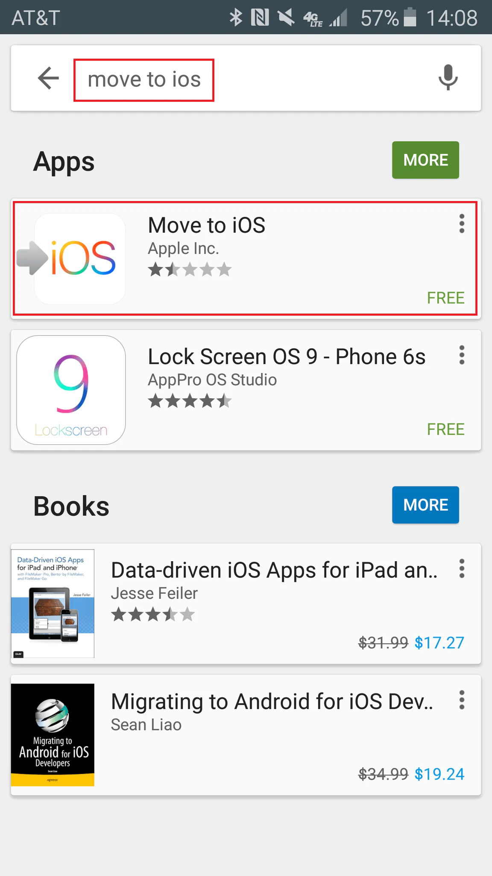492x876 pixels.
Task: Tap the Lock Screen OS 9 app icon
Action: (x=71, y=390)
